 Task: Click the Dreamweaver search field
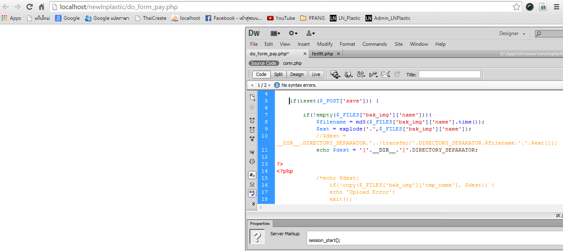tap(549, 34)
